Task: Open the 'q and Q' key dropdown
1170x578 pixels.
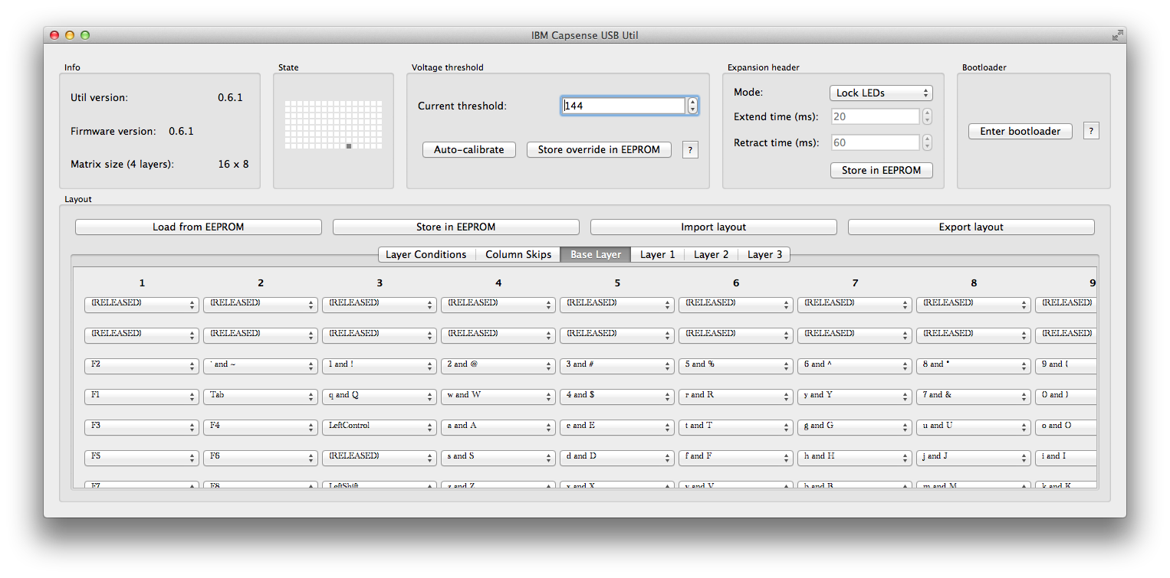Action: click(379, 396)
